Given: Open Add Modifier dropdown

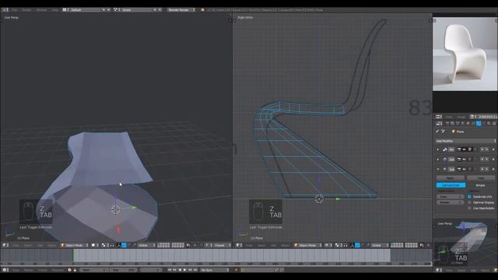Looking at the screenshot, I should [x=465, y=141].
